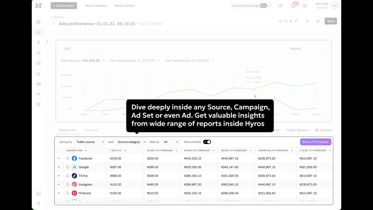373x210 pixels.
Task: Click the widgets layout icon beside Save
Action: pos(318,21)
